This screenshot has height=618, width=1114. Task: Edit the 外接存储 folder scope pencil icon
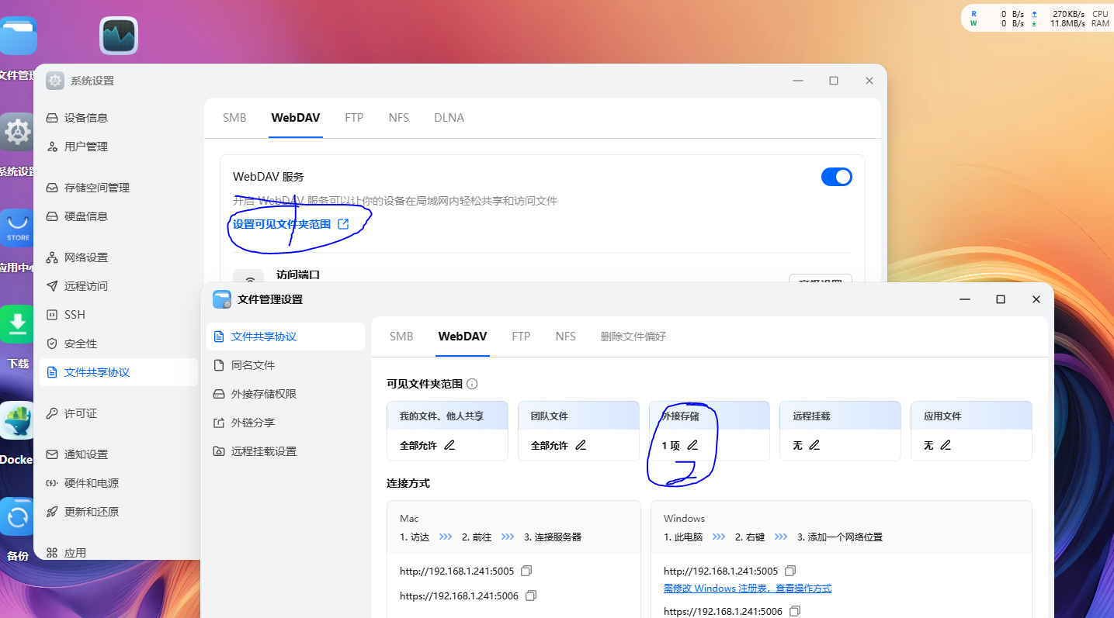[x=692, y=445]
